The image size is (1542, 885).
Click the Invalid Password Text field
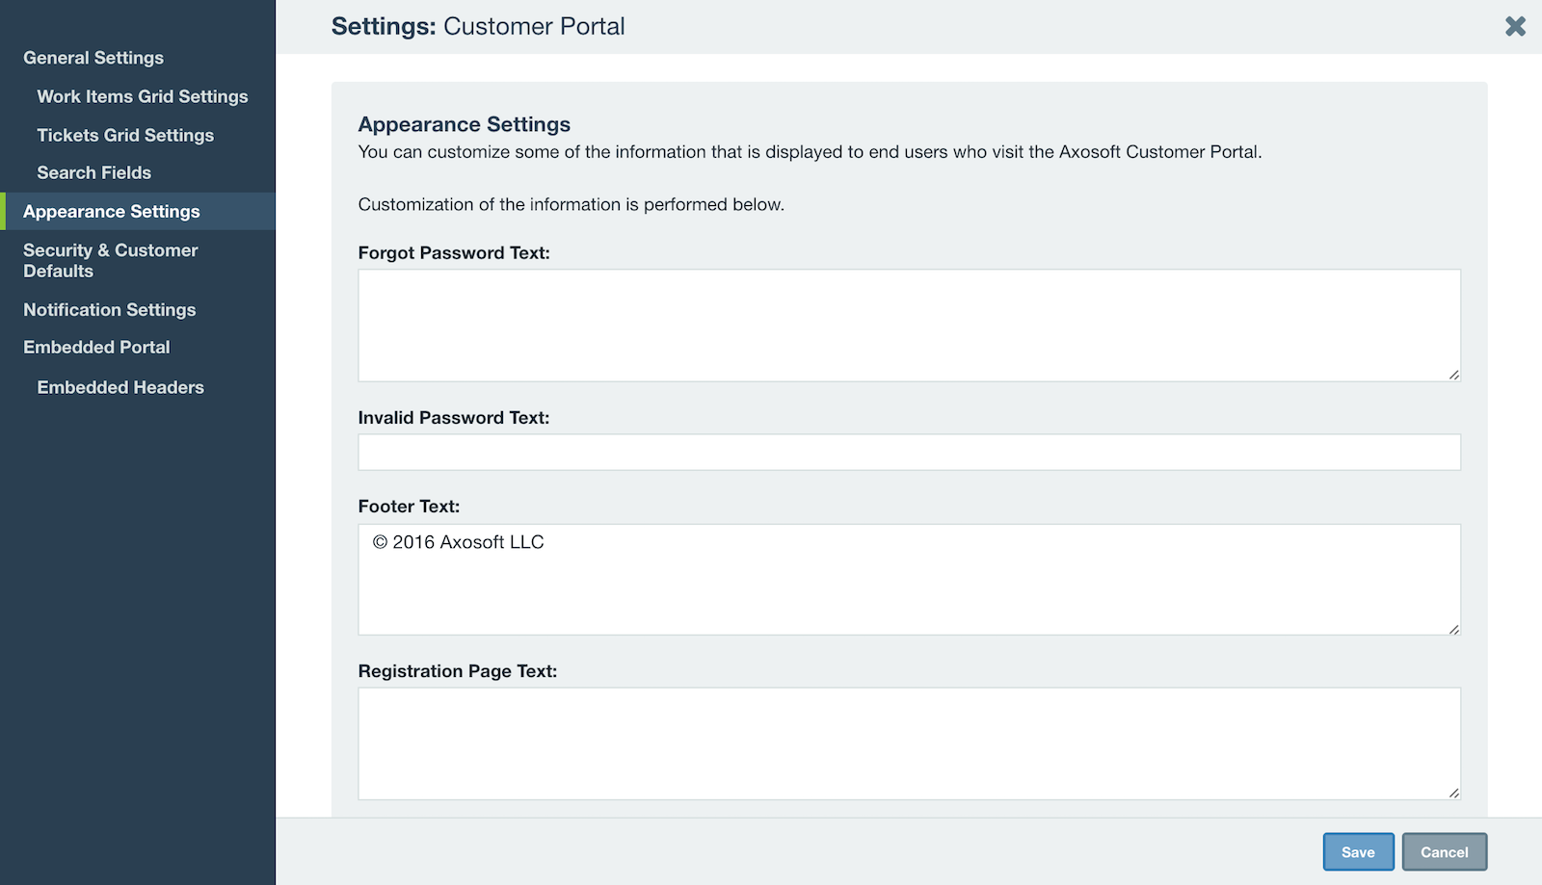pyautogui.click(x=909, y=451)
